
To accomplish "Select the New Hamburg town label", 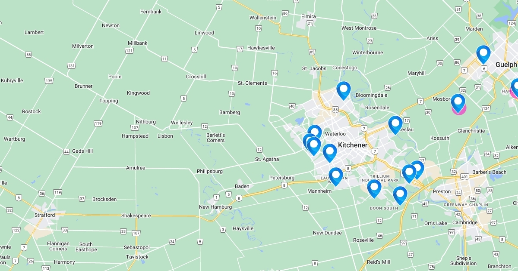I will tap(215, 207).
